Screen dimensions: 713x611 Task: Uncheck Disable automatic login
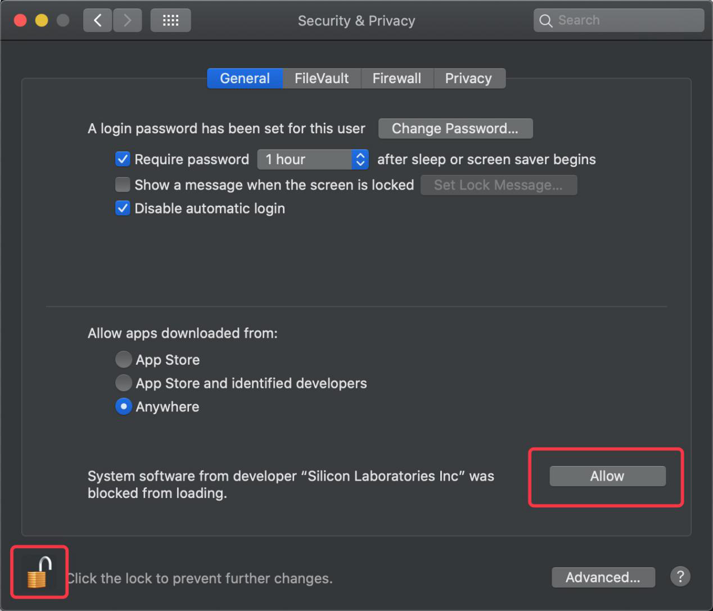pyautogui.click(x=123, y=209)
